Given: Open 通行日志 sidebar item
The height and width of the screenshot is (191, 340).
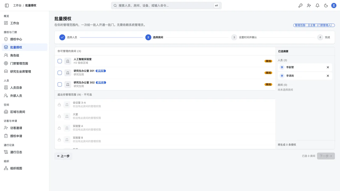Looking at the screenshot, I should point(24,152).
